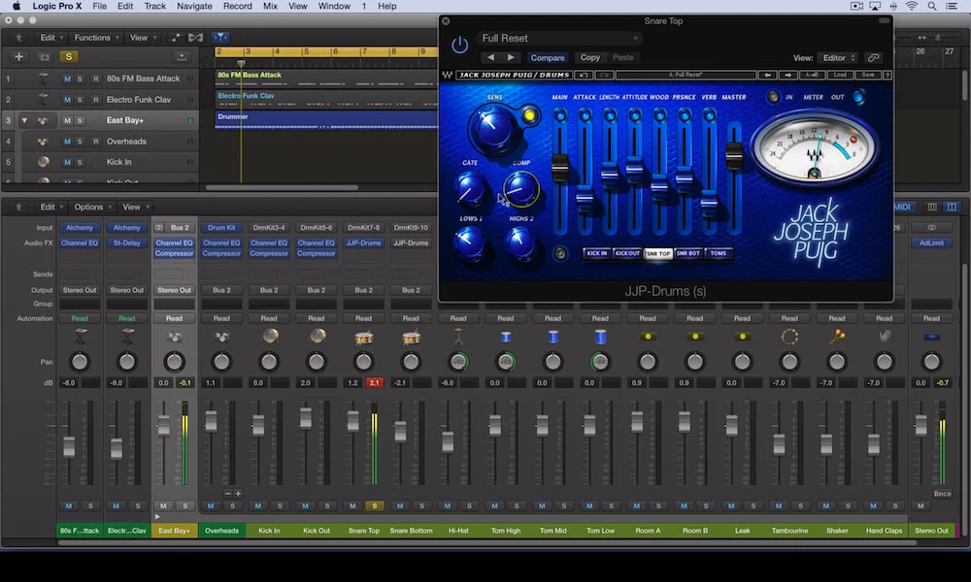Open Wi-Fi menu in menu bar

coord(912,6)
